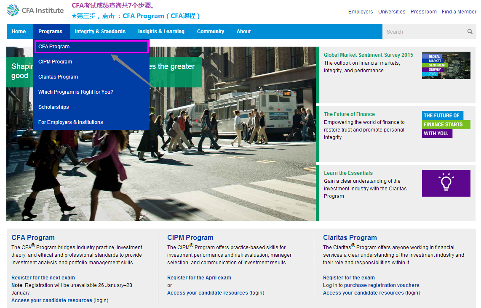Screen dimensions: 481x308
Task: Open the Pressroom link
Action: pos(423,12)
